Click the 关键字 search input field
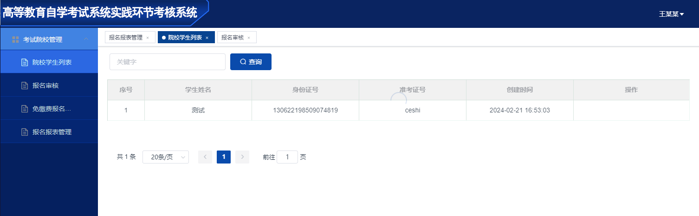Viewport: 699px width, 216px height. (x=167, y=62)
